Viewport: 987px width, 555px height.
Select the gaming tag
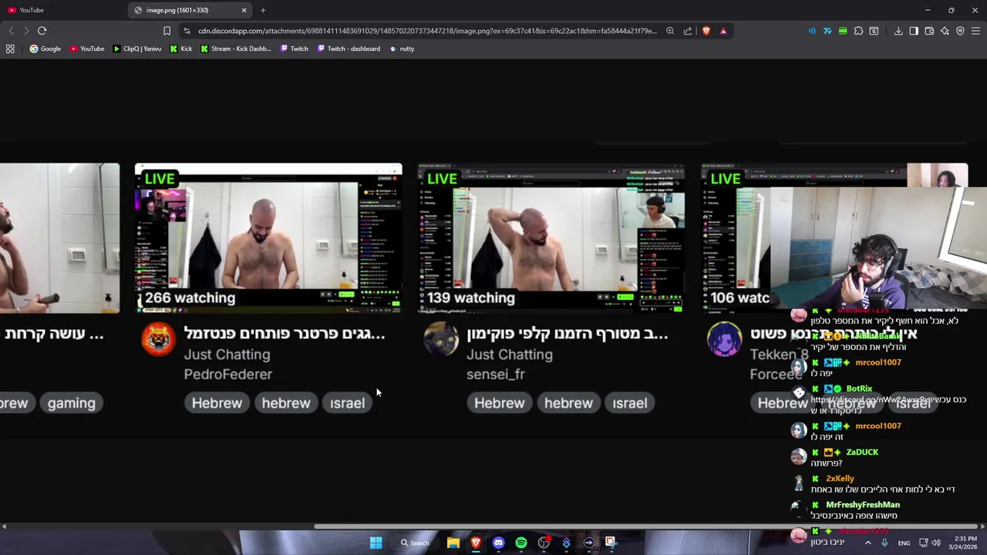[71, 403]
